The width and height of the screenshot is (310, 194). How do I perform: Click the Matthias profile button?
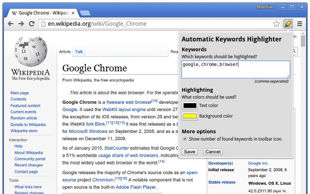tap(265, 7)
